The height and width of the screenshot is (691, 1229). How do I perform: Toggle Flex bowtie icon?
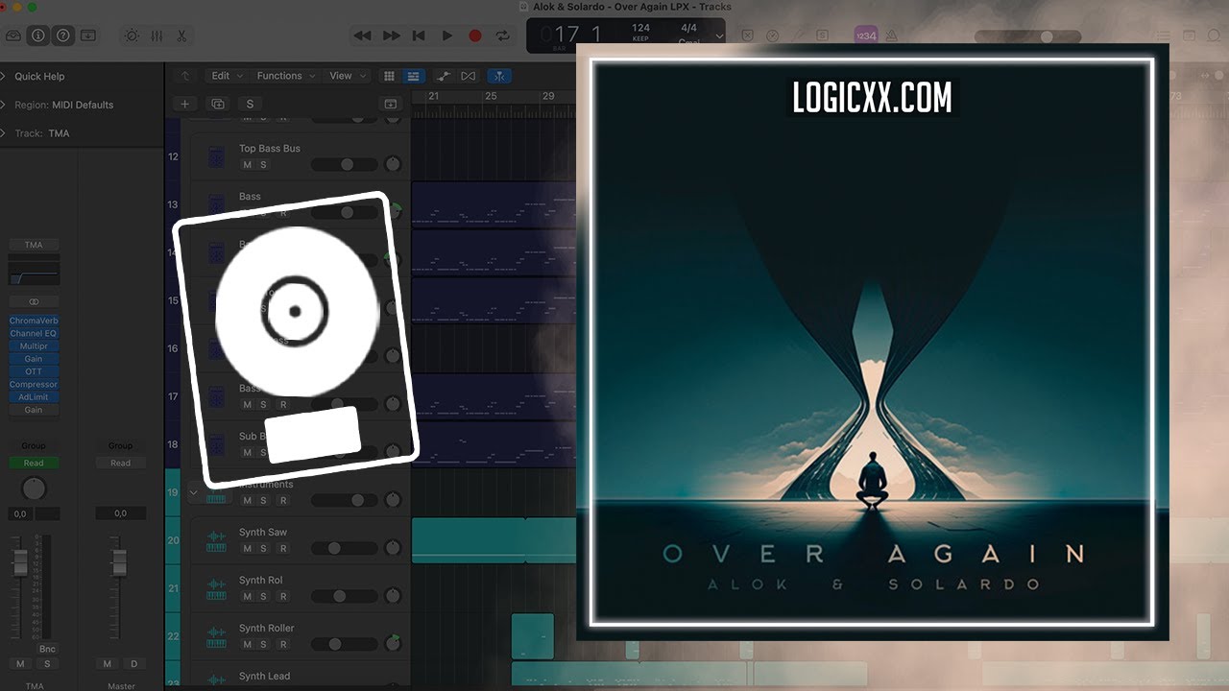(x=468, y=76)
